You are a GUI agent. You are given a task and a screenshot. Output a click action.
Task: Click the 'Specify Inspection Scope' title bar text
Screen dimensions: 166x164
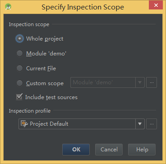[83, 7]
